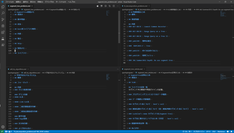Open the Test beaker view
Viewport: 234px width, 133px height.
coord(3,38)
